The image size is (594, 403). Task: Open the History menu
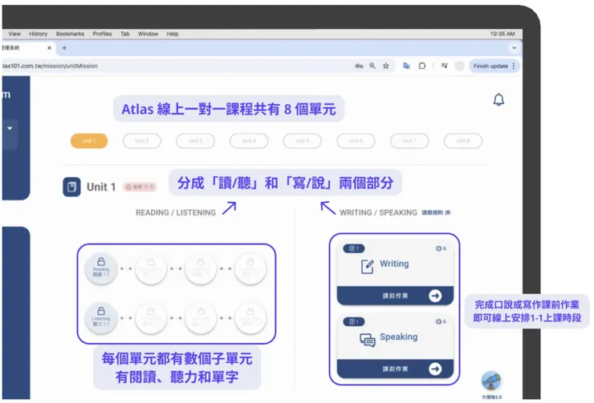tap(39, 34)
